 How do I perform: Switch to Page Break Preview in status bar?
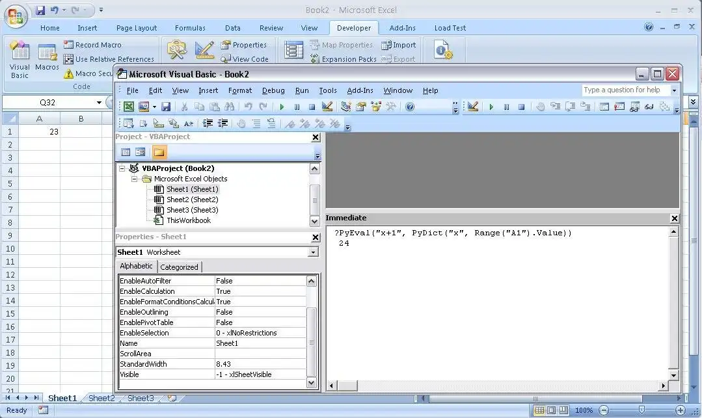(x=563, y=410)
